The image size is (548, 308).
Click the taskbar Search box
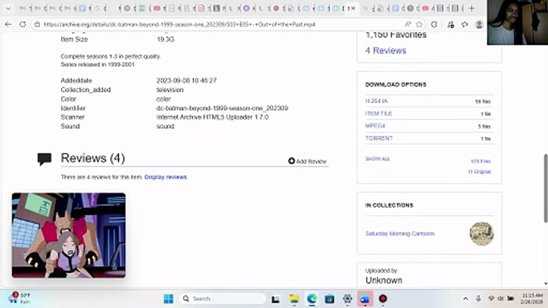pyautogui.click(x=223, y=299)
